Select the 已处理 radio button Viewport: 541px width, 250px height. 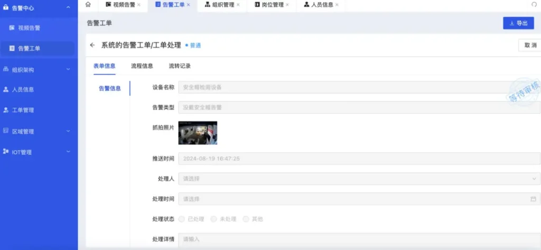(x=182, y=219)
